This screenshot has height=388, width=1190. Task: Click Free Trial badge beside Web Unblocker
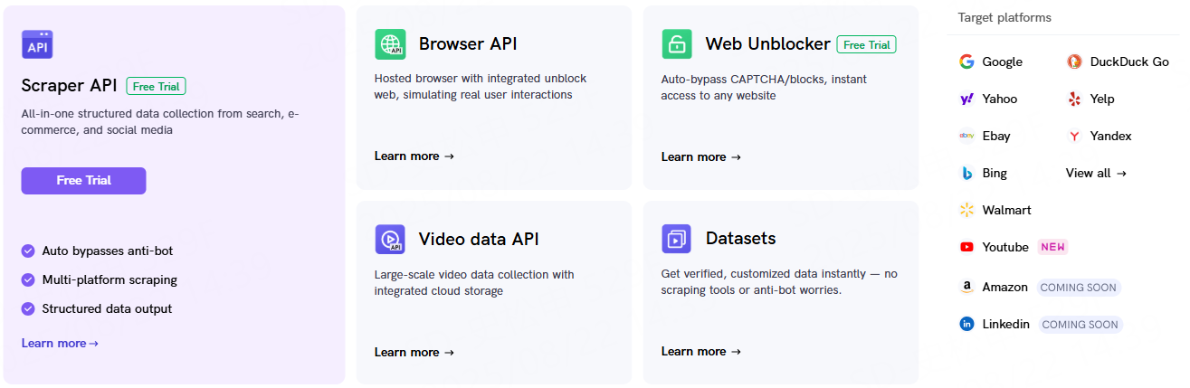(866, 44)
